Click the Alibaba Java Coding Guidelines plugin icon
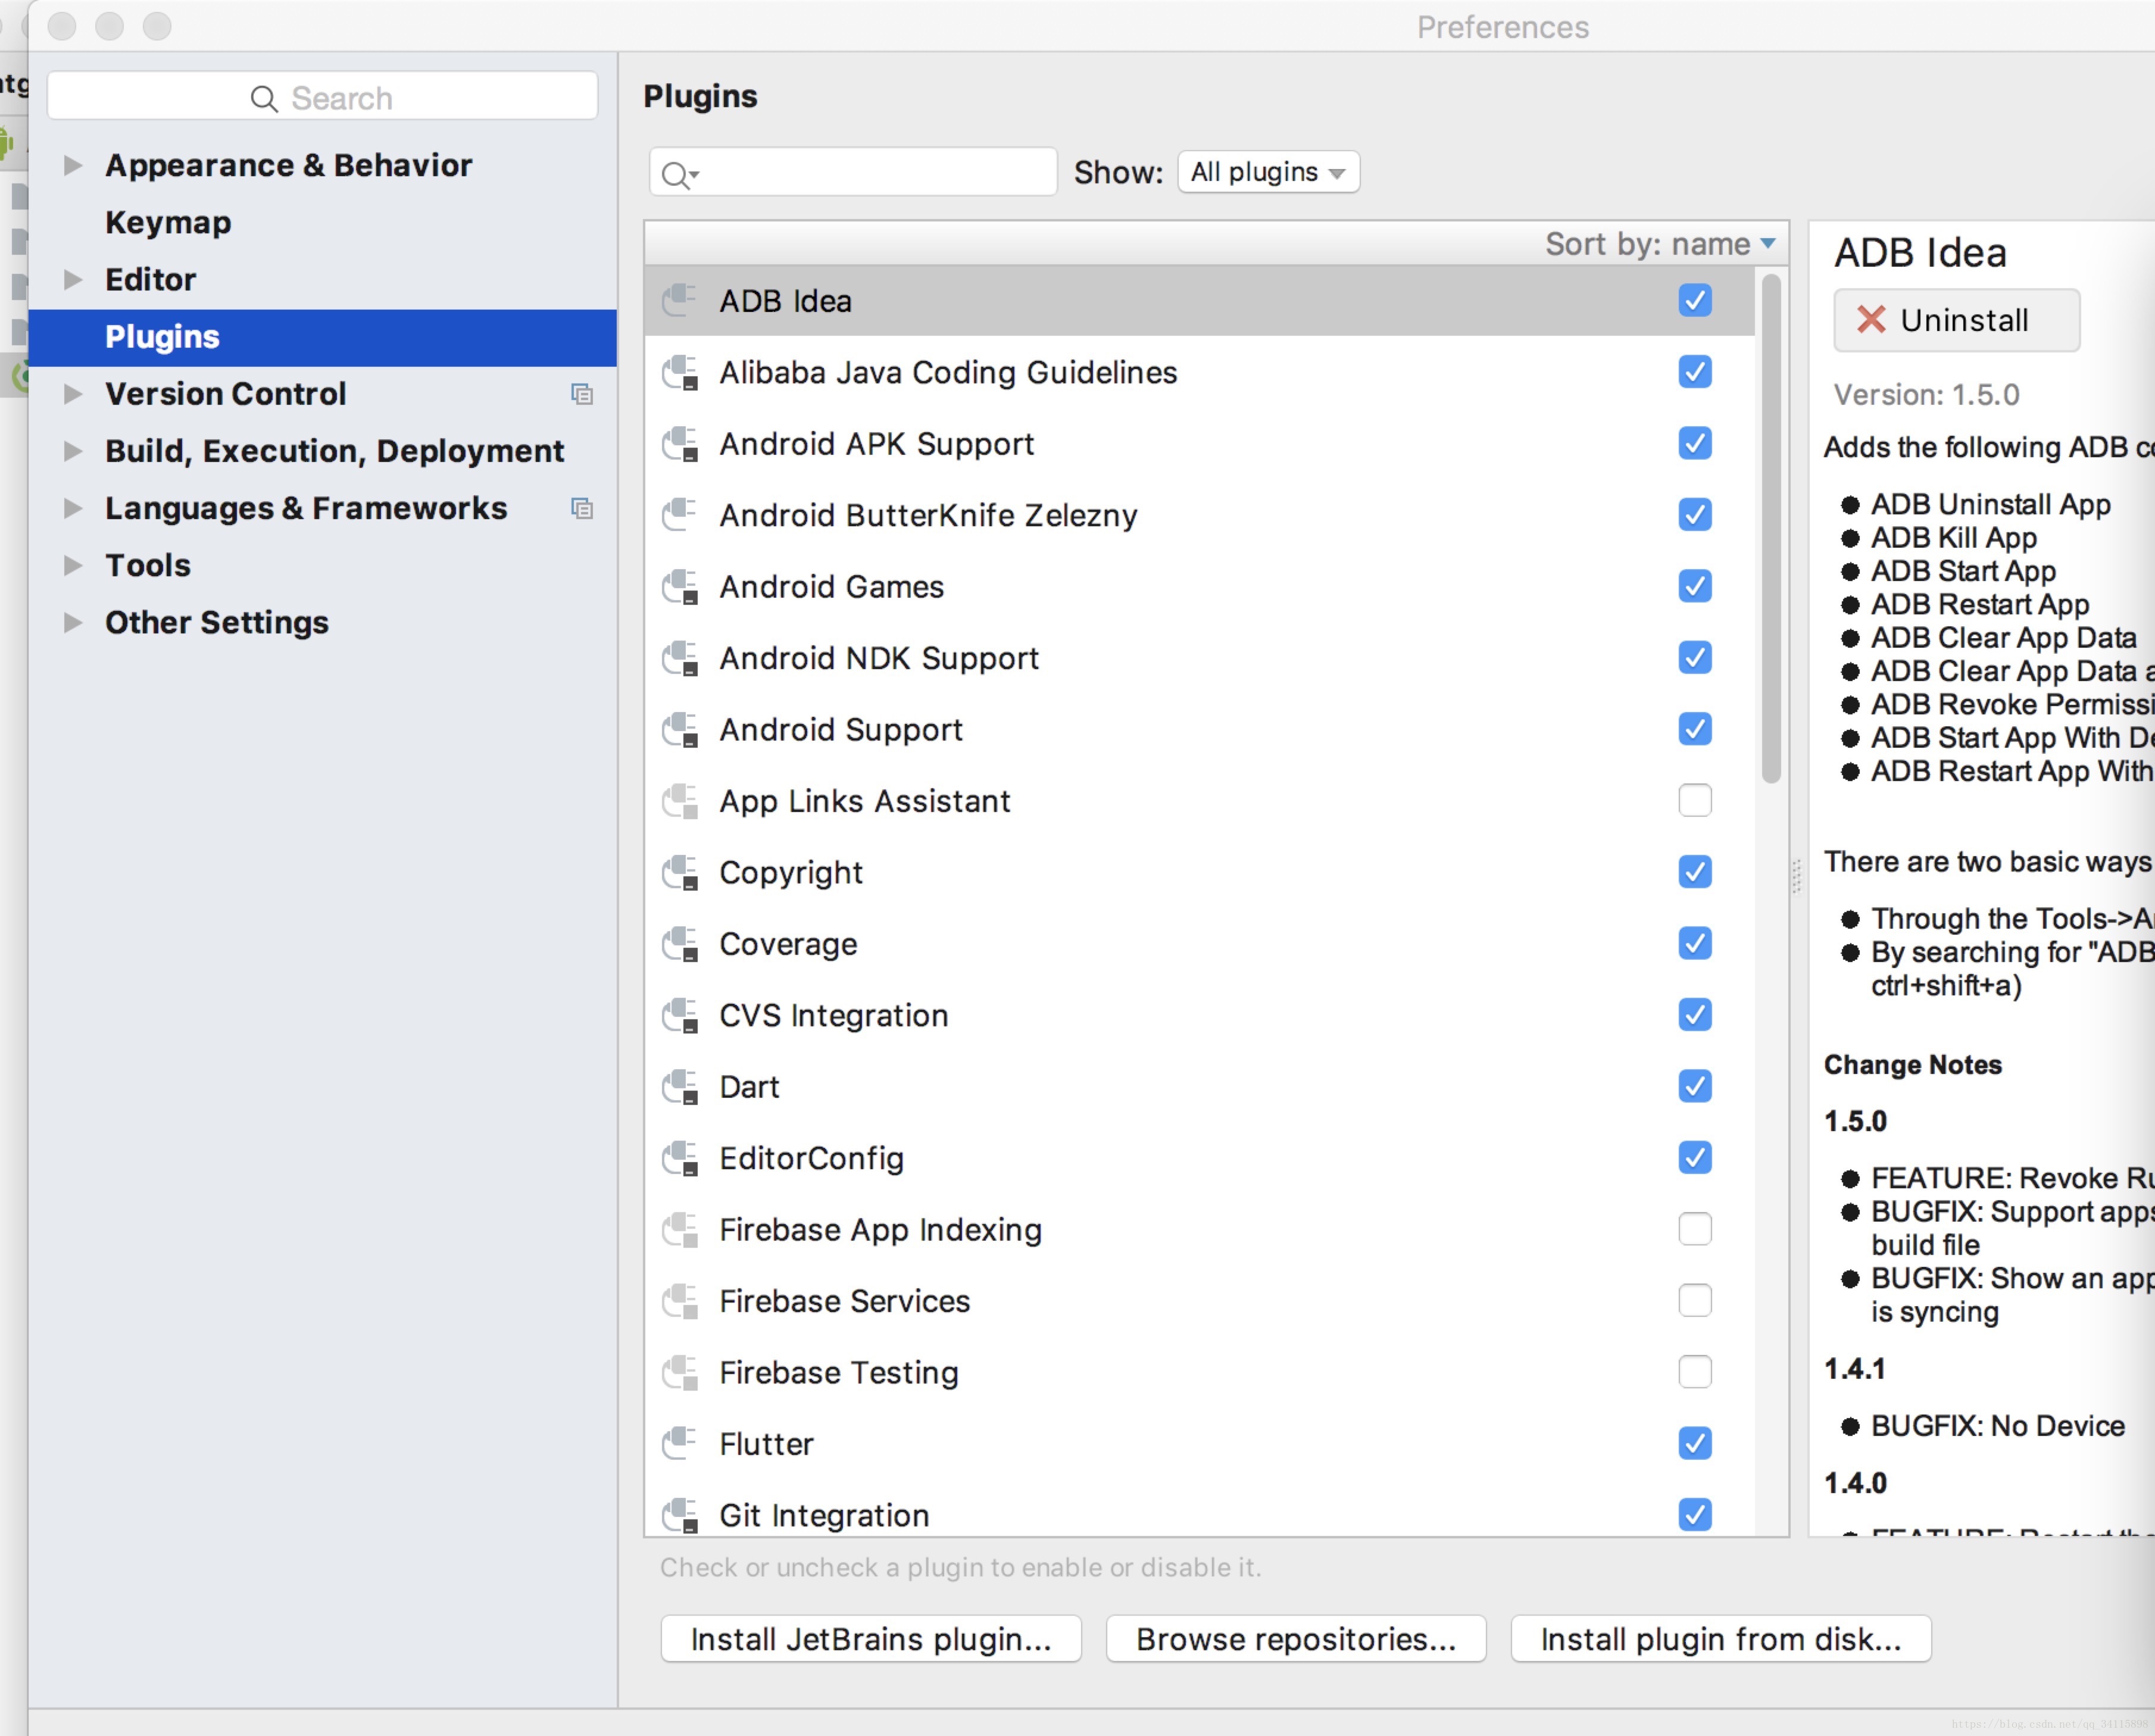 point(679,372)
